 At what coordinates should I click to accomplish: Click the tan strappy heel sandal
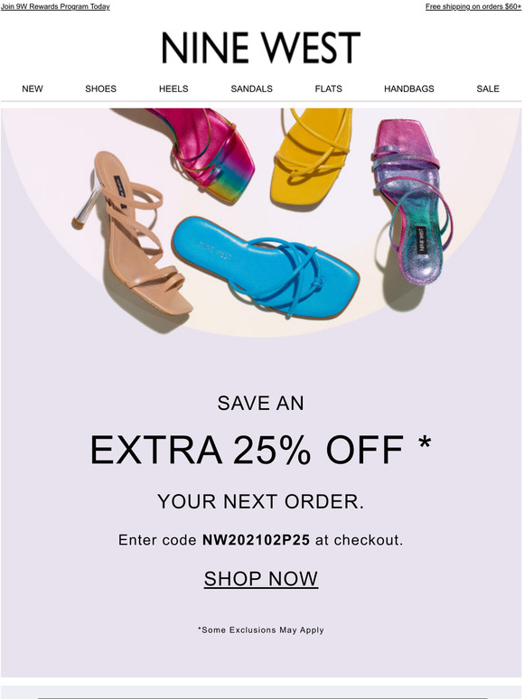133,234
